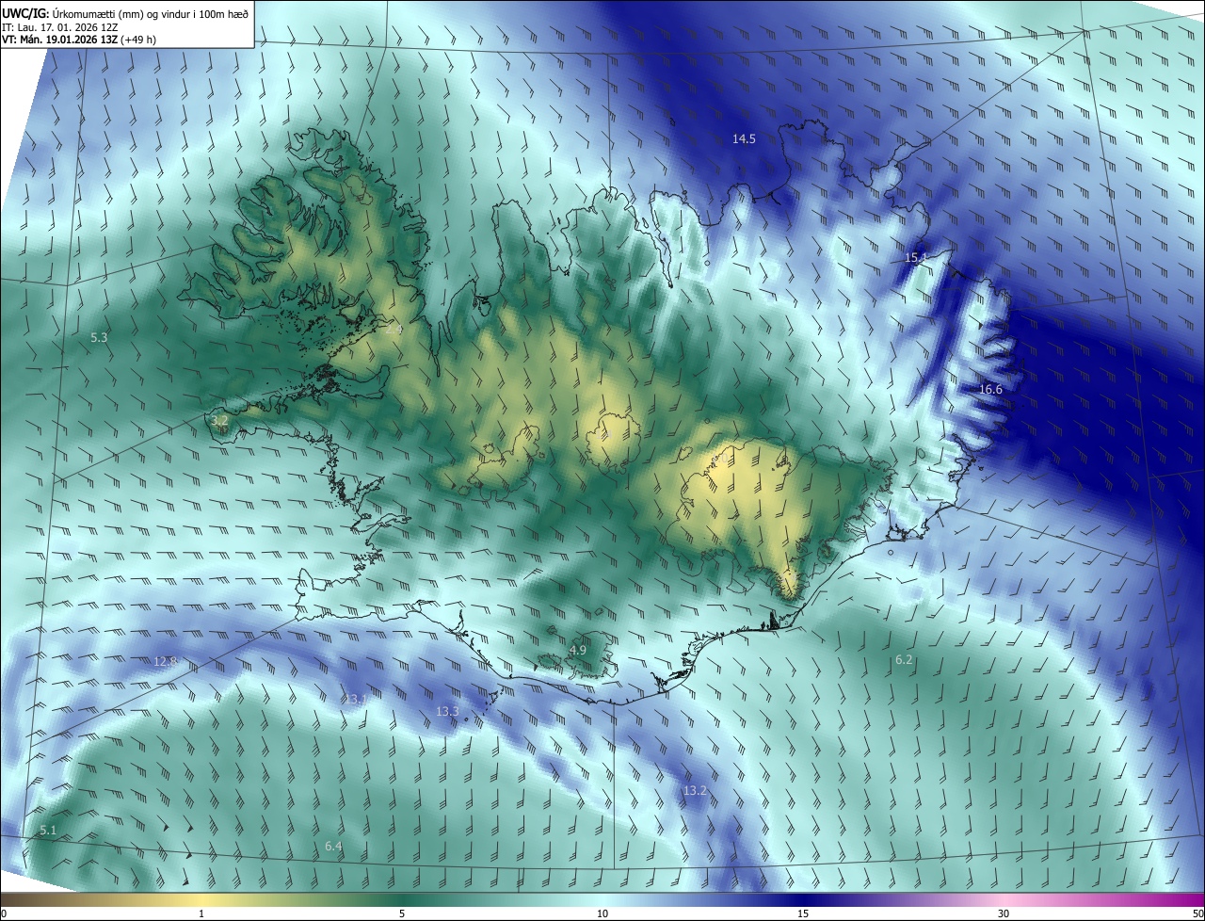Click the 2.4 value on the map
The image size is (1205, 921).
point(394,329)
